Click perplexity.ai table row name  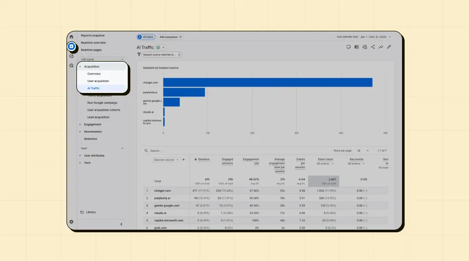(x=162, y=198)
